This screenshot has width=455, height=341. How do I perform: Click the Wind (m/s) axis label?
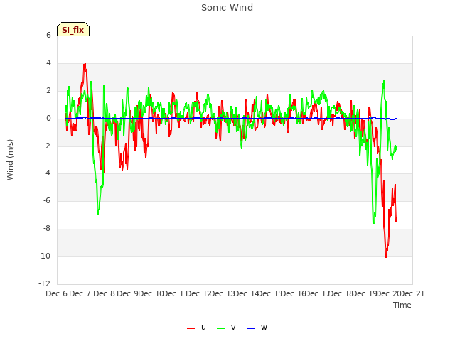tap(10, 160)
